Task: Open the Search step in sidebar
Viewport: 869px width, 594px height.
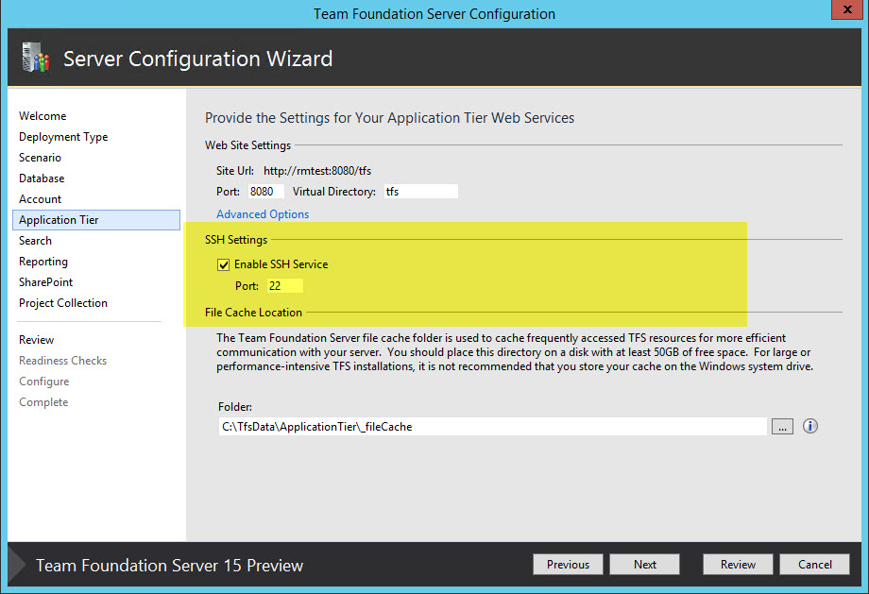Action: [x=35, y=241]
